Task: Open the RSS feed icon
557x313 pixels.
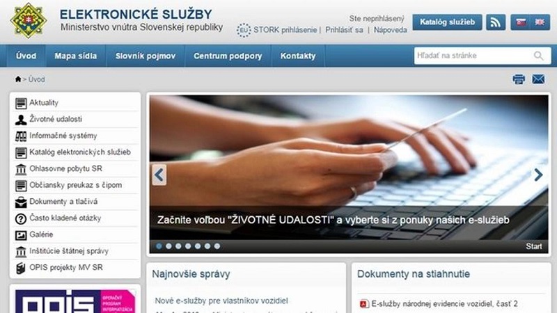Action: coord(496,22)
